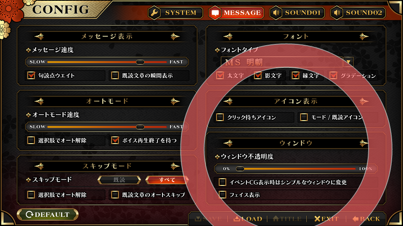Click the house icon beside TITLE

pos(276,218)
